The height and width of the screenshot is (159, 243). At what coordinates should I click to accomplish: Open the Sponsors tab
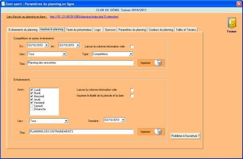pyautogui.click(x=110, y=30)
